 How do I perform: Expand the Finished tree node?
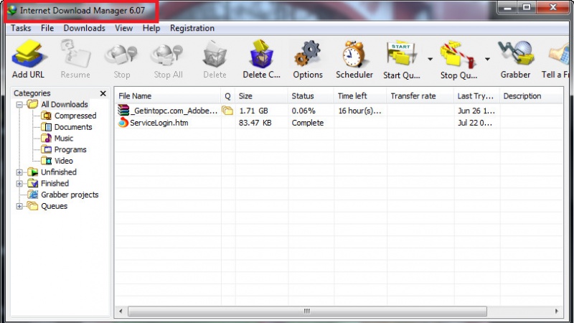pyautogui.click(x=19, y=184)
